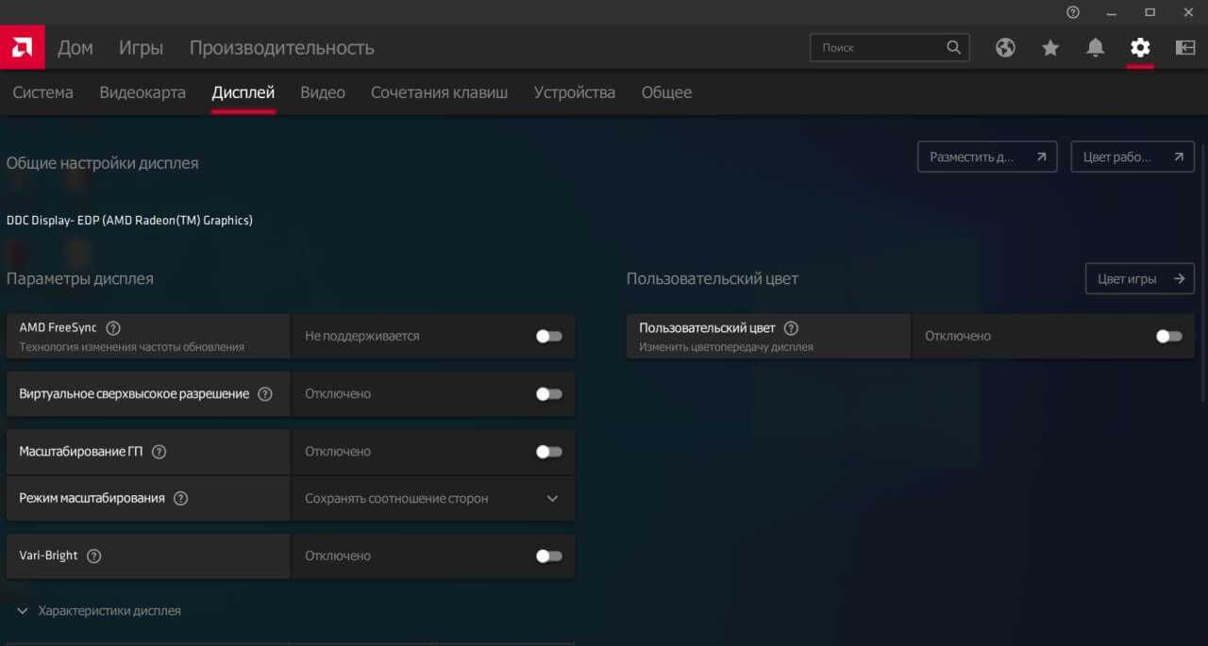Turn on Масштабирование ГП switch

click(548, 452)
